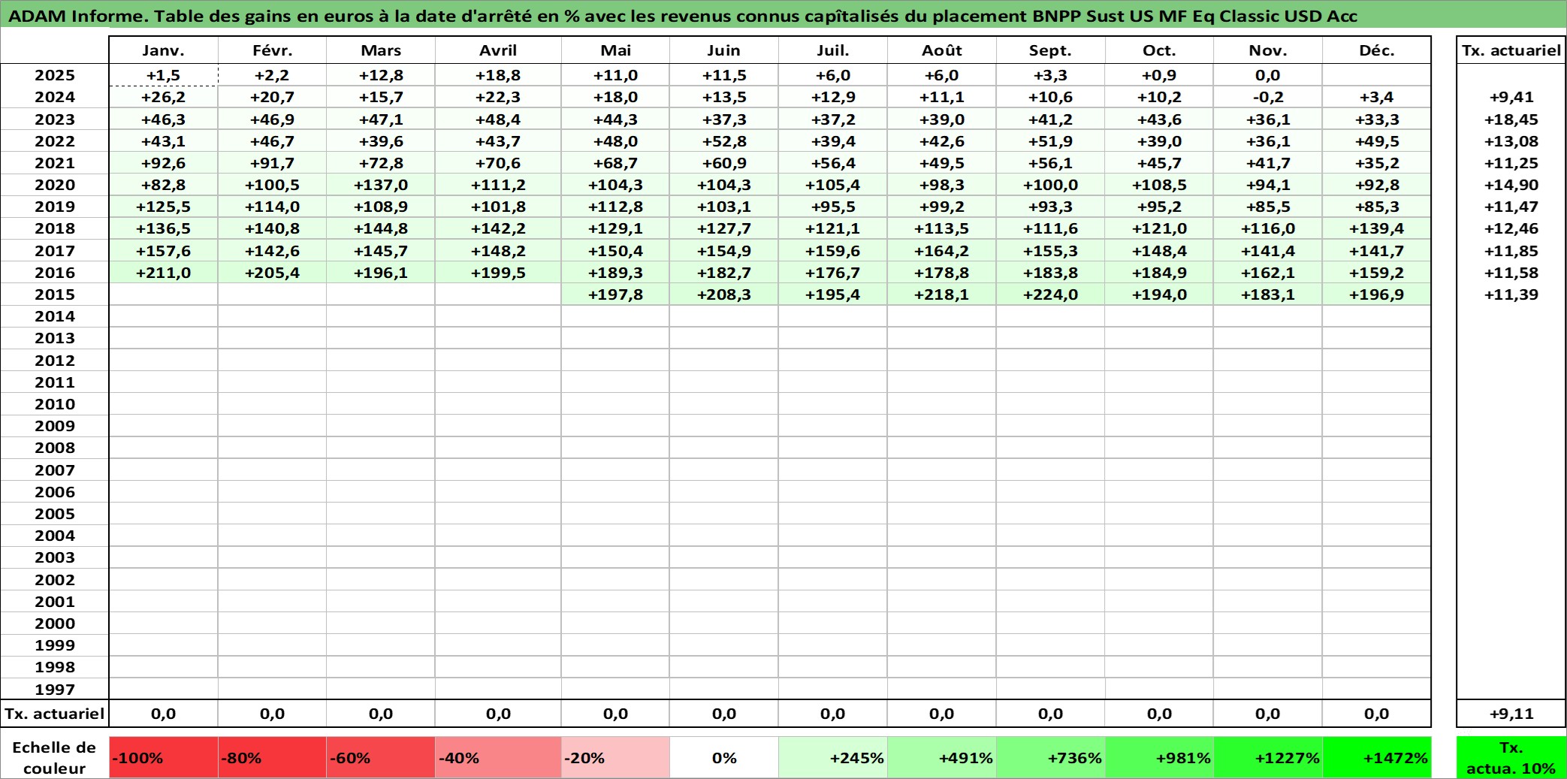
Task: Select the +14,90 actuarial rate for 2020
Action: coord(1511,185)
